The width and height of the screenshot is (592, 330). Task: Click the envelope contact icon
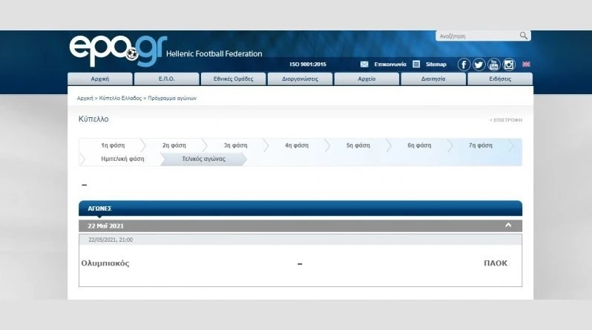pos(364,65)
